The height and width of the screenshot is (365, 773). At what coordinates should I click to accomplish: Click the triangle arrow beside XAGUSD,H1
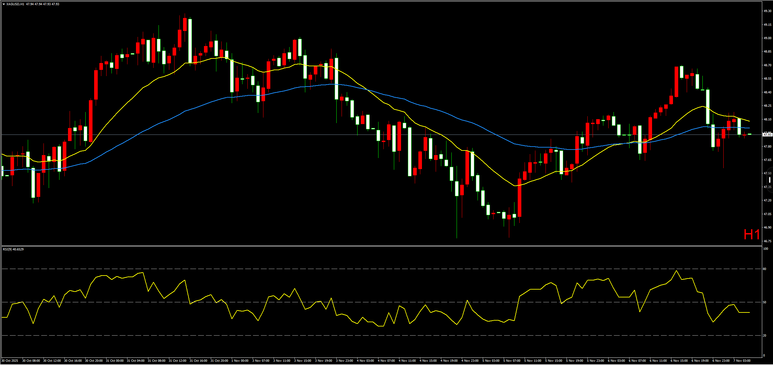(4, 4)
